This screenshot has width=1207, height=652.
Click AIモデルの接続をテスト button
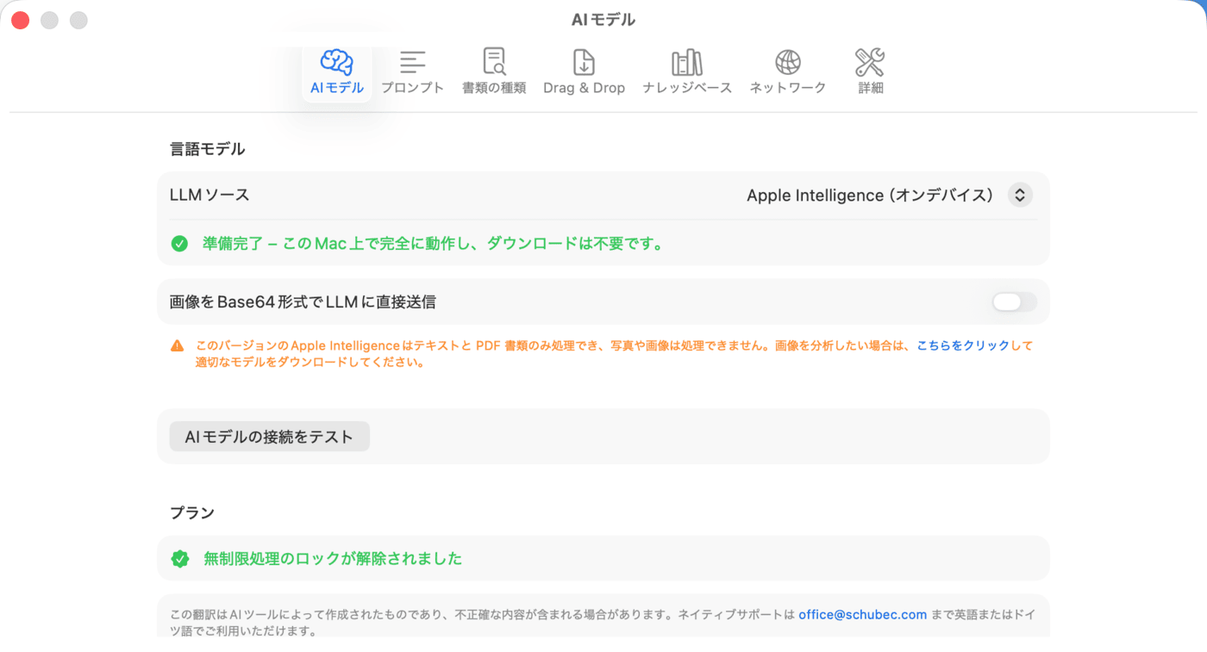click(269, 437)
